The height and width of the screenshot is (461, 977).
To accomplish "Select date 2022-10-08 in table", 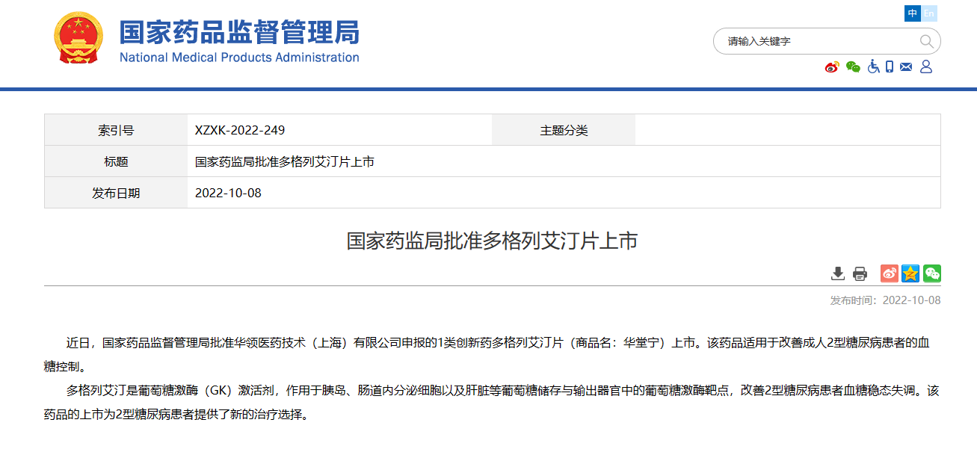I will pos(228,193).
